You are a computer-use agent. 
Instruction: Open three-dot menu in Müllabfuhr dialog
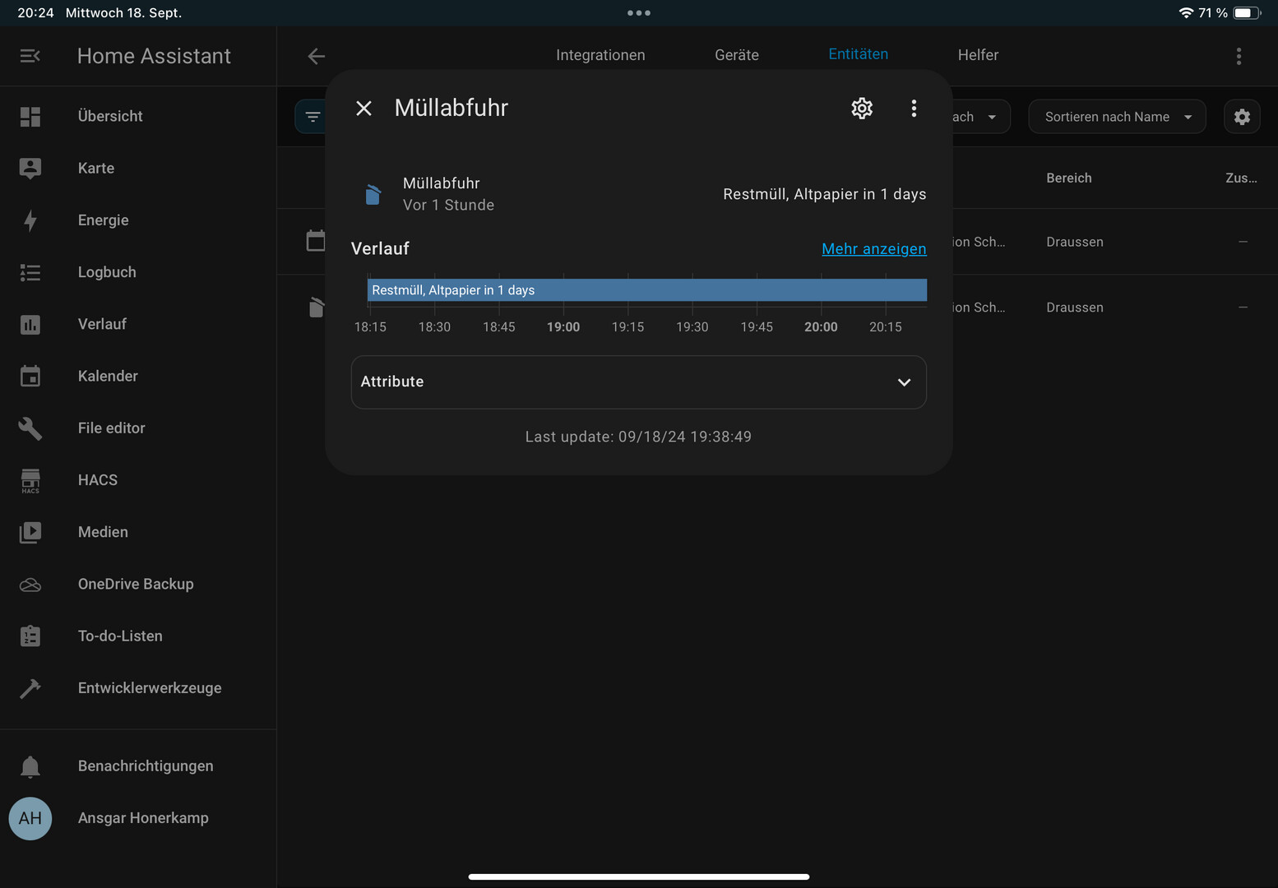click(x=913, y=109)
